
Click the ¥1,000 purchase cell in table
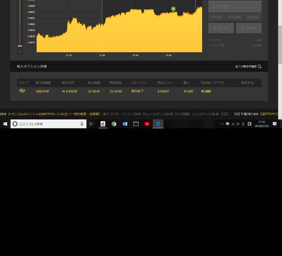point(189,92)
